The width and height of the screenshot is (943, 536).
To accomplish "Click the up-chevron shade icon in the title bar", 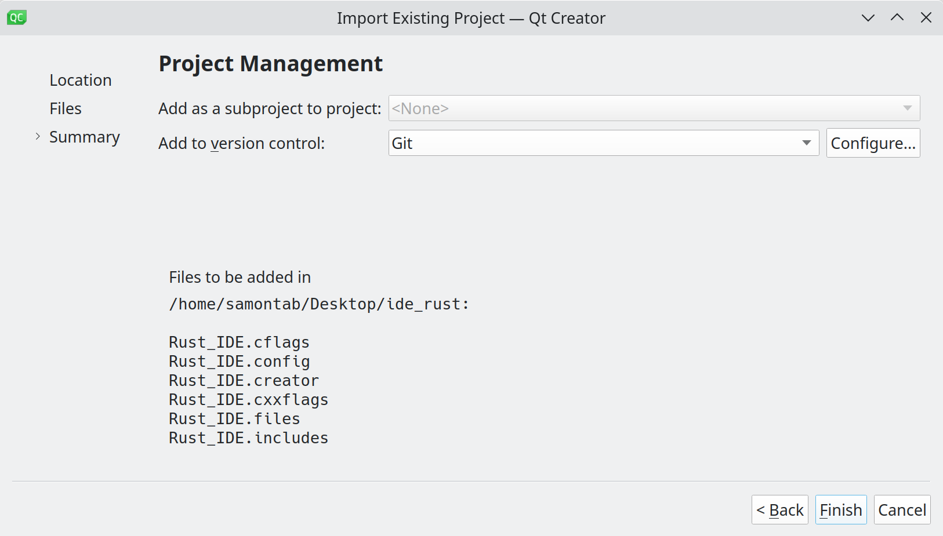I will click(x=897, y=18).
